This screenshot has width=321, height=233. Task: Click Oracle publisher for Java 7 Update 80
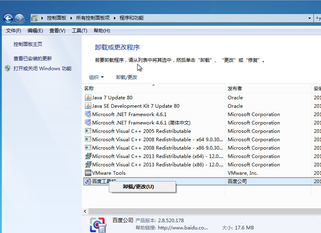click(x=235, y=98)
